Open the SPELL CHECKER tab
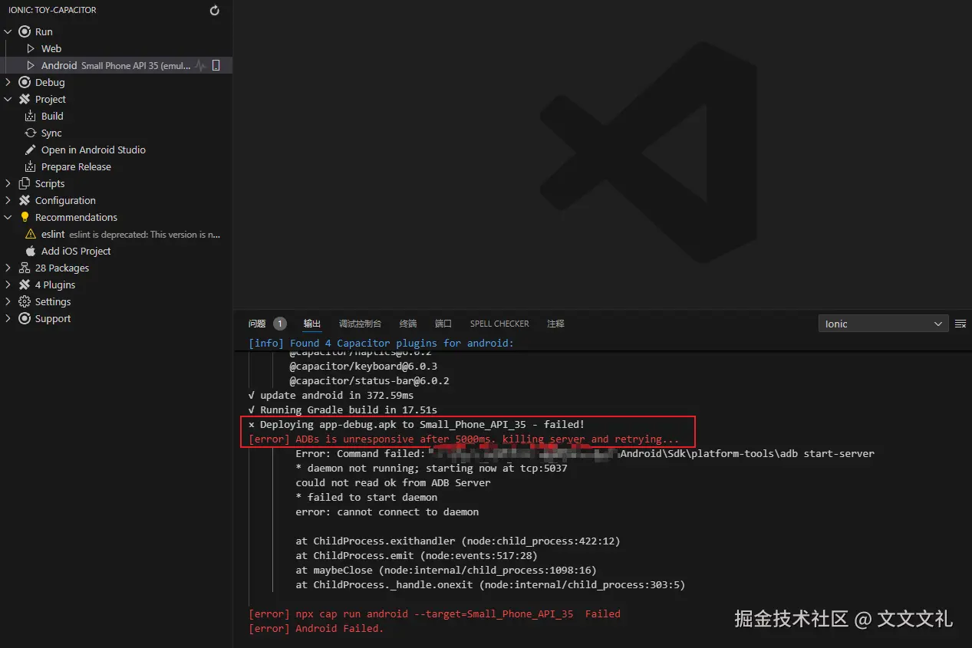Screen dimensions: 972x648 pyautogui.click(x=499, y=324)
